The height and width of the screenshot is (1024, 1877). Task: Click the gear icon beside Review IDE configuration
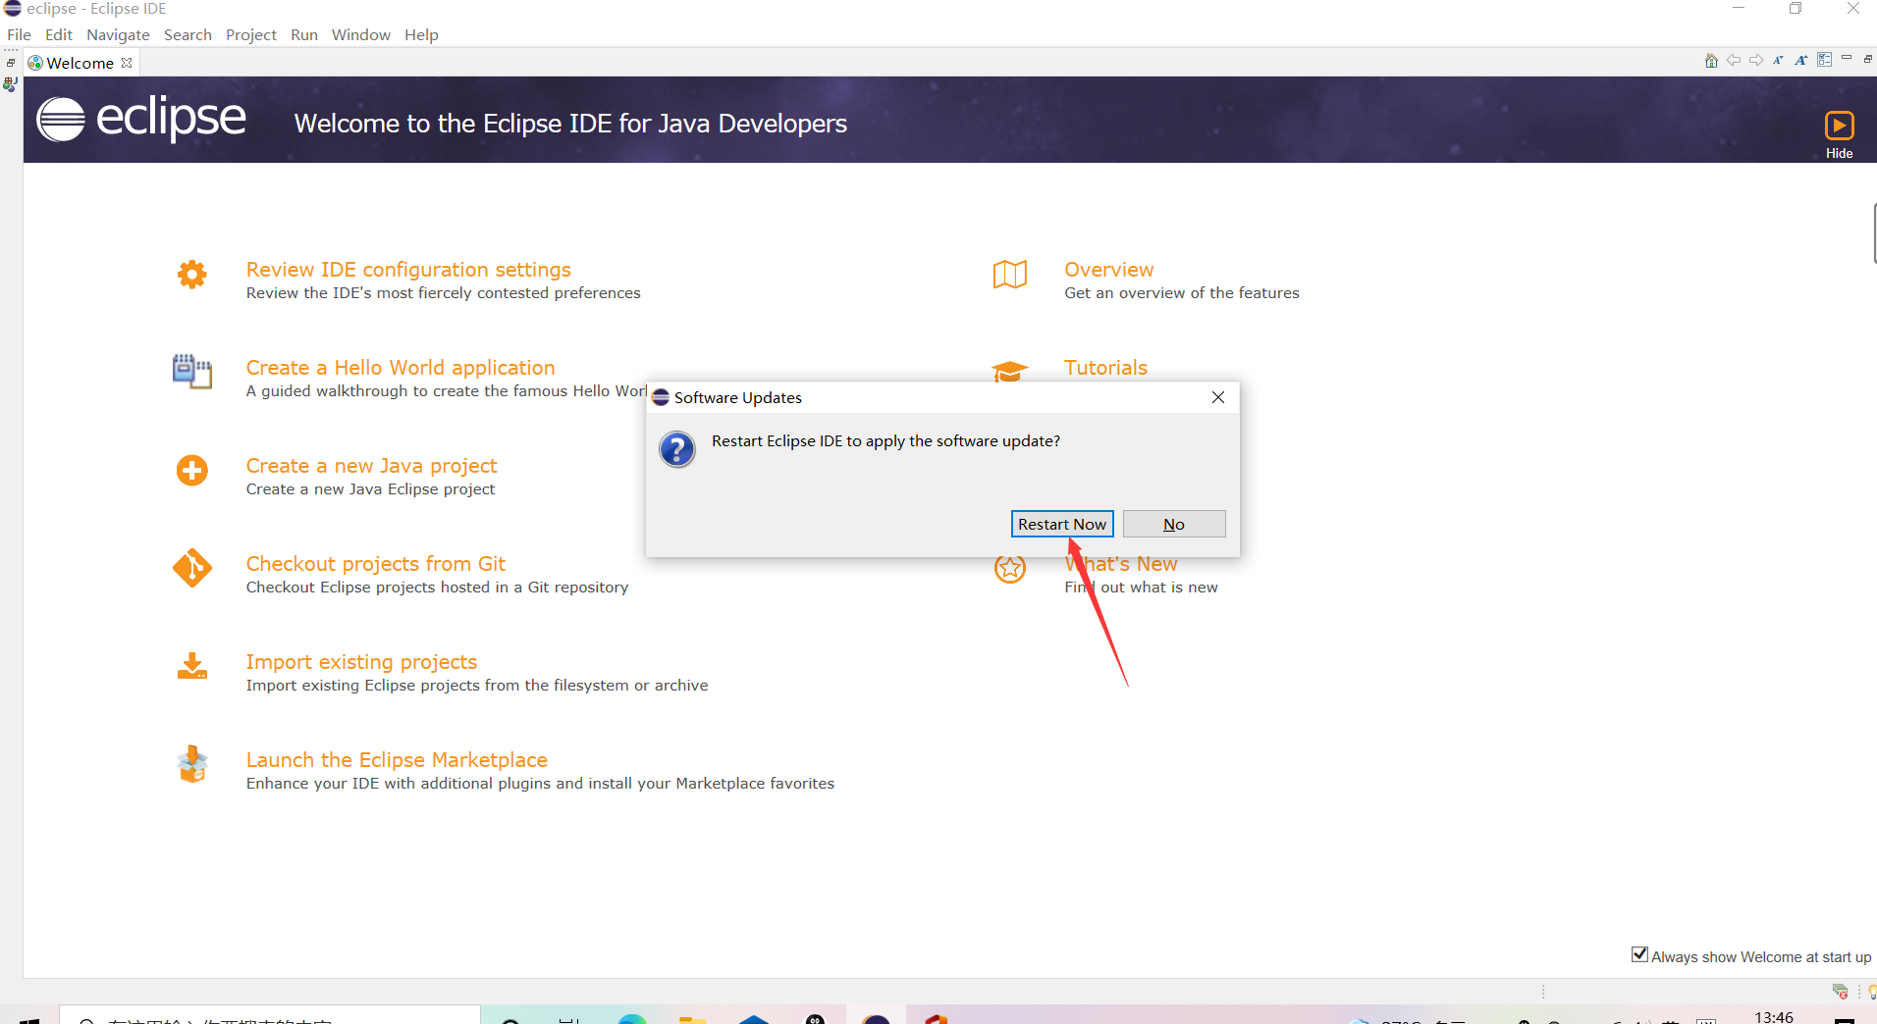click(192, 275)
